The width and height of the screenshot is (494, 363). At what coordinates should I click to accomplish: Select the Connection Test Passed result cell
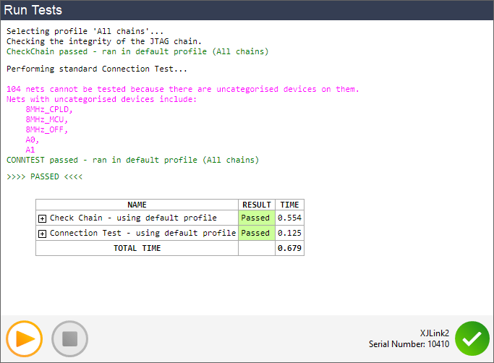[x=256, y=234]
